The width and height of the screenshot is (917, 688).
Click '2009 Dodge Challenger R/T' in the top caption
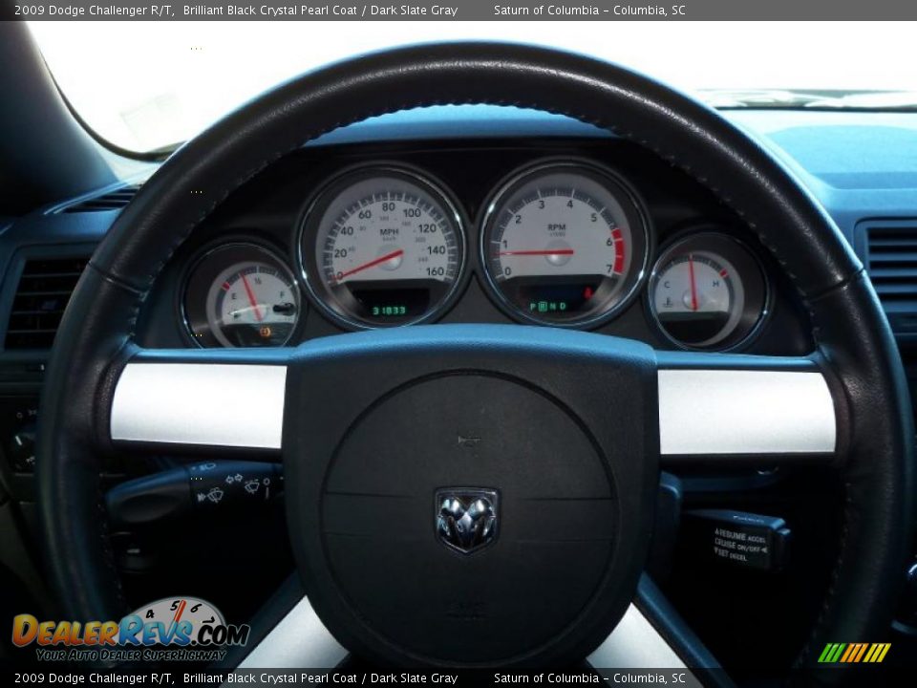pyautogui.click(x=94, y=10)
